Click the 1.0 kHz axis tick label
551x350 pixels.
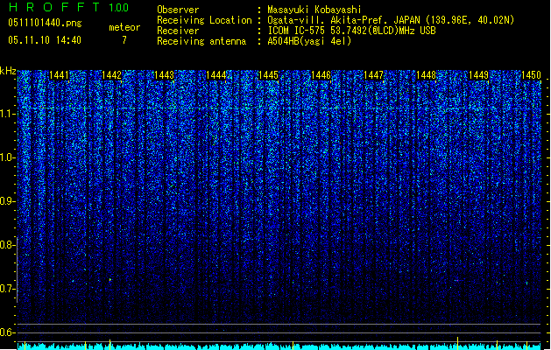tap(7, 157)
